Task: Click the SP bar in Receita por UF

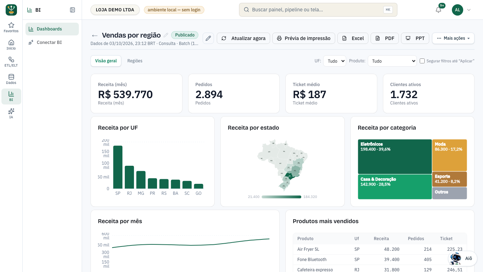Action: coord(118,167)
